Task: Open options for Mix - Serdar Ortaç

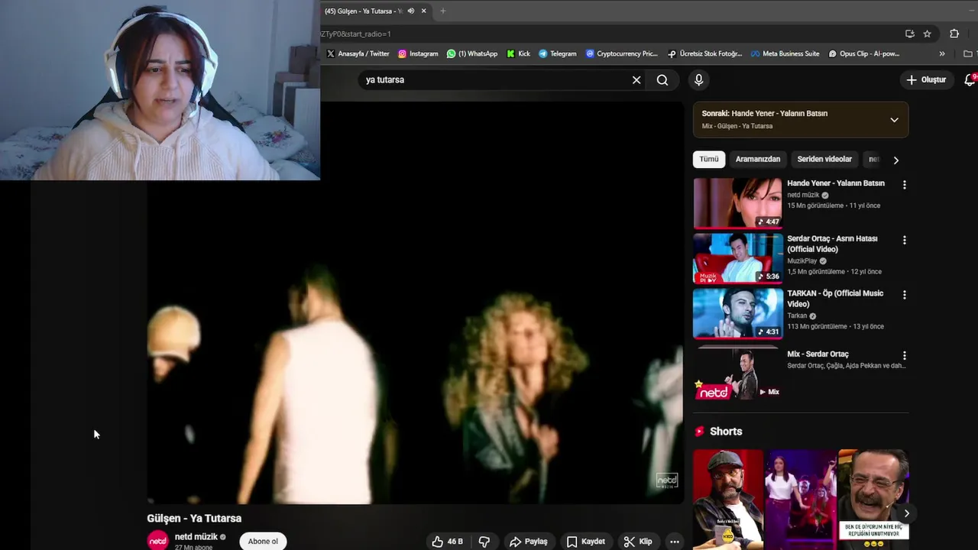Action: 905,356
